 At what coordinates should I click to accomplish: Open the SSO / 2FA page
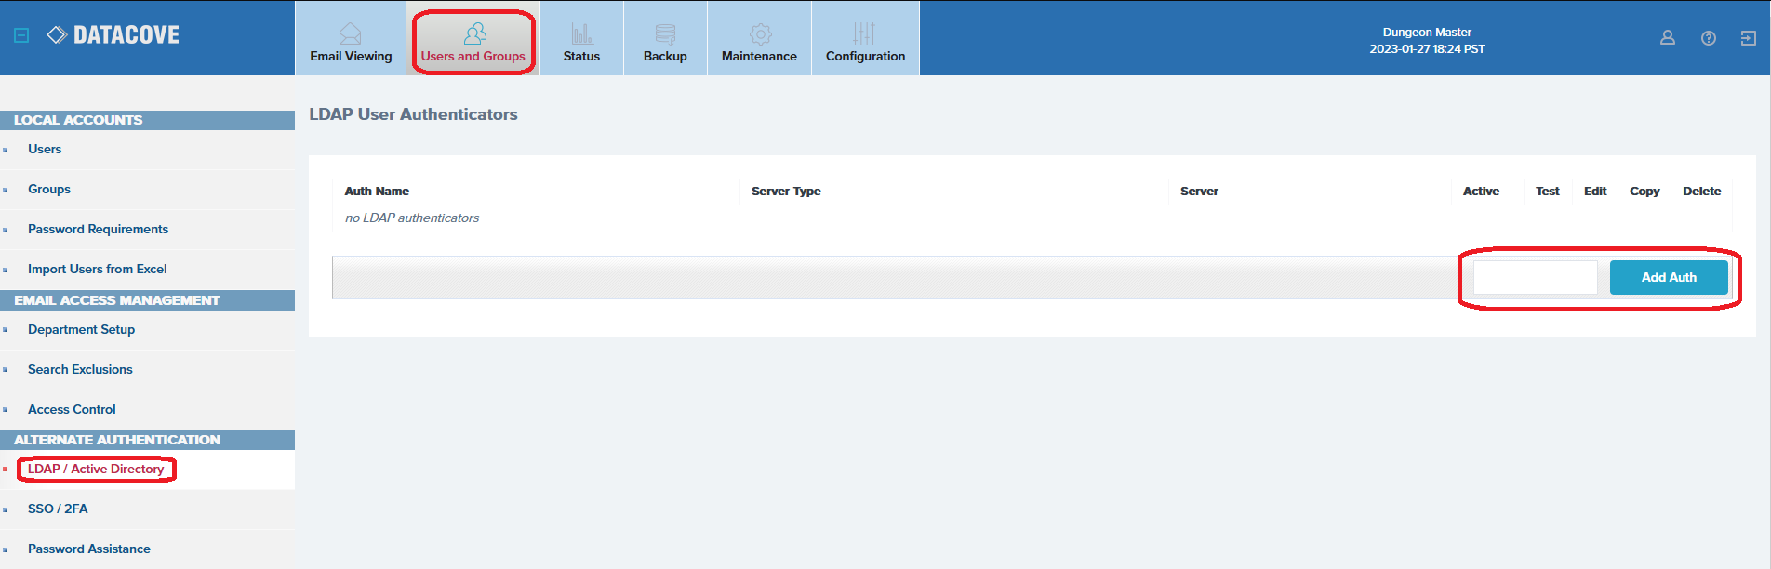click(58, 509)
